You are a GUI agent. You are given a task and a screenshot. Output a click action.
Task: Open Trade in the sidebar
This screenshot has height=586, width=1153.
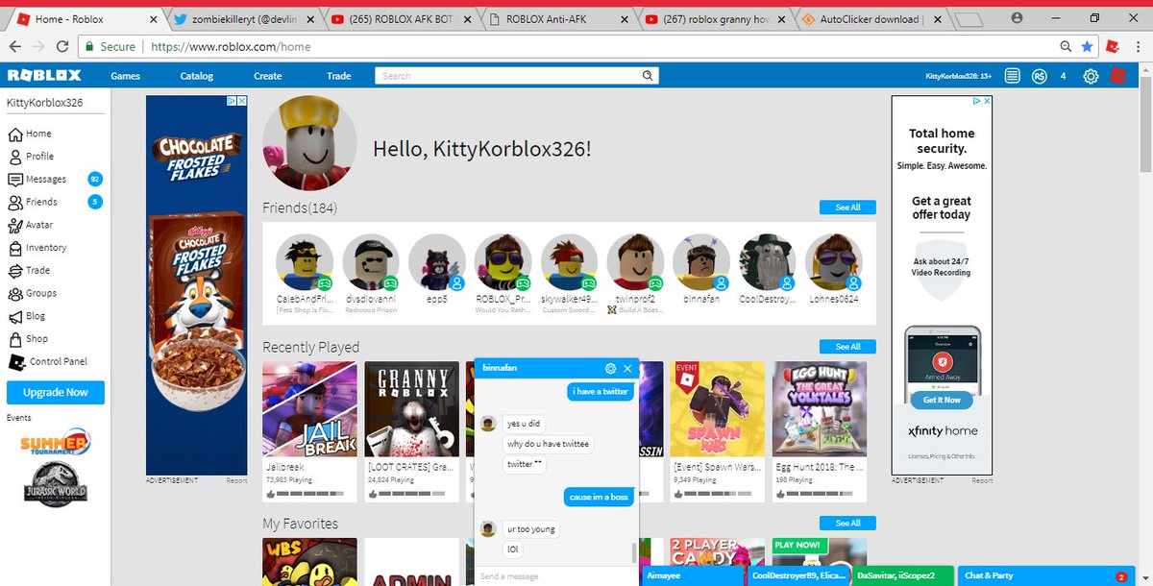pos(29,271)
